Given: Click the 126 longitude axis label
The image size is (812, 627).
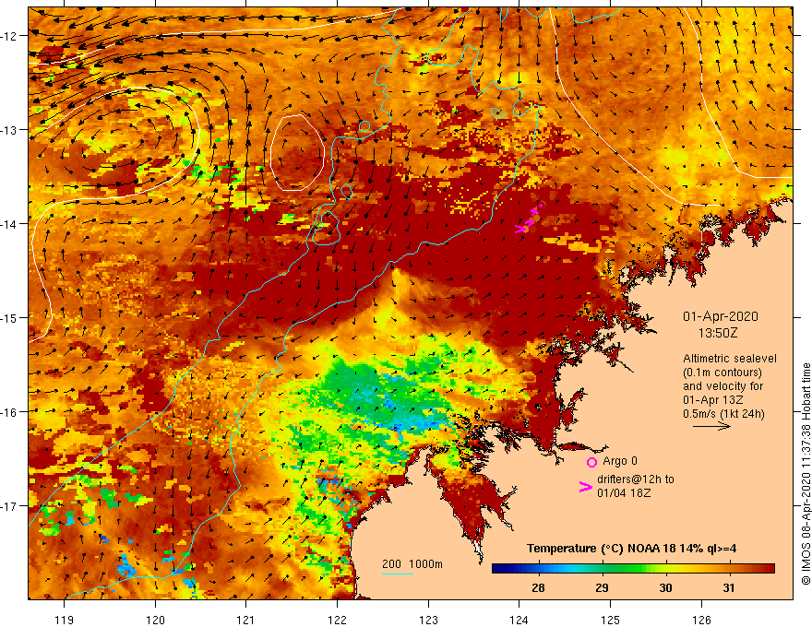Looking at the screenshot, I should pyautogui.click(x=701, y=620).
